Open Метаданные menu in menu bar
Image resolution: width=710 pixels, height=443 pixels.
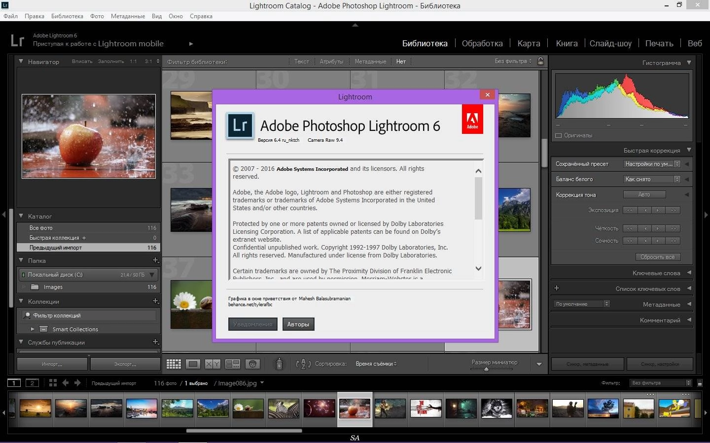pos(128,16)
